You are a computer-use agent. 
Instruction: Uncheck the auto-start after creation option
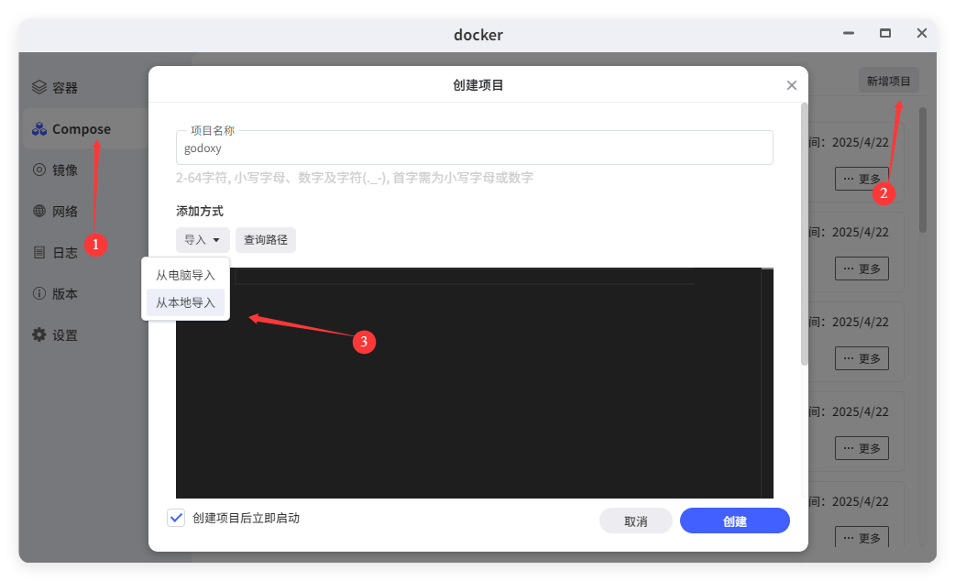click(175, 518)
